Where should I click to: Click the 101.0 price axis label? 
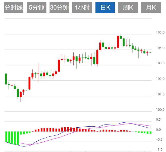click(x=160, y=94)
